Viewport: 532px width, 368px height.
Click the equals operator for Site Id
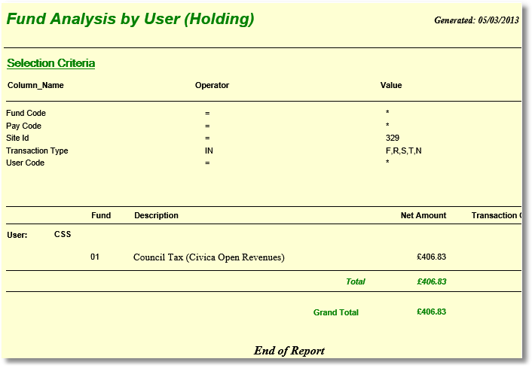coord(207,138)
